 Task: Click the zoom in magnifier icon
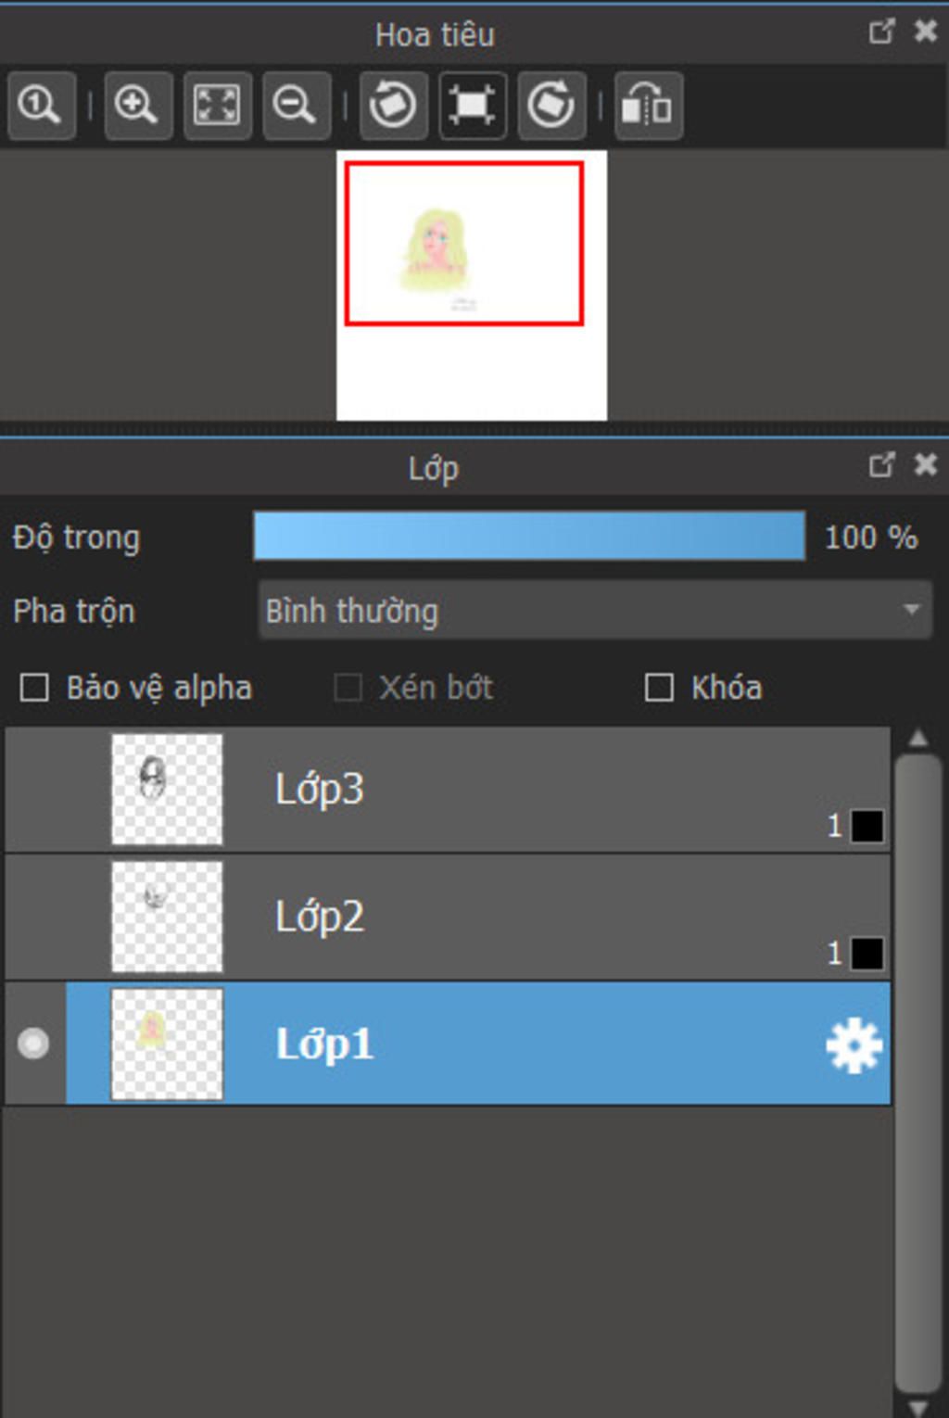tap(137, 105)
